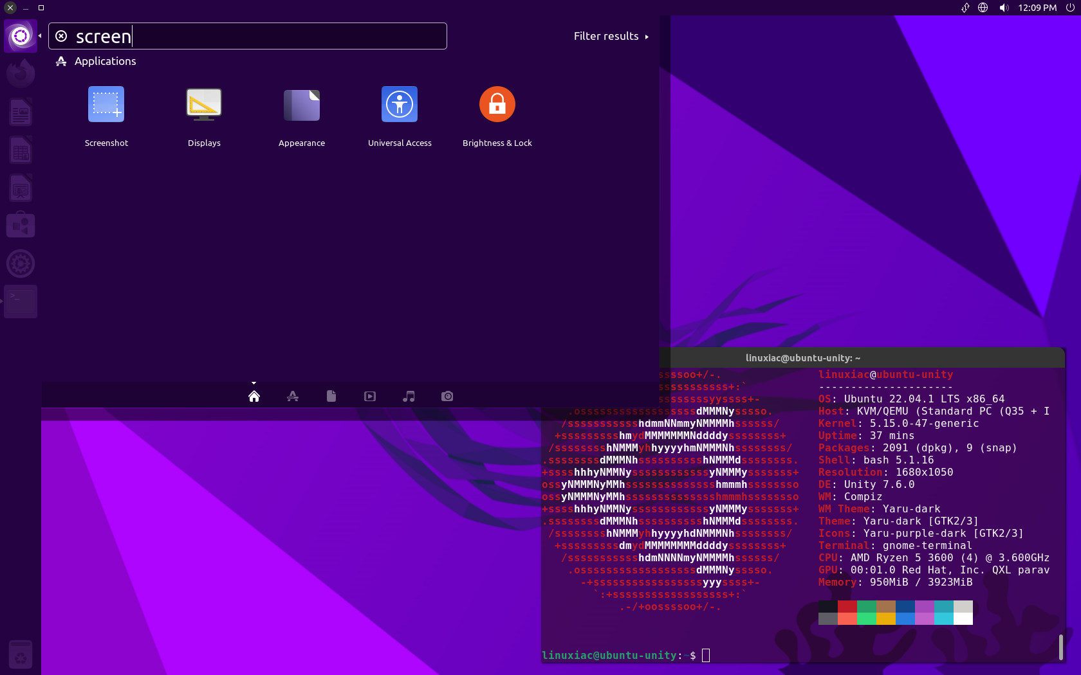Viewport: 1081px width, 675px height.
Task: Switch to the Videos lens
Action: [x=370, y=396]
